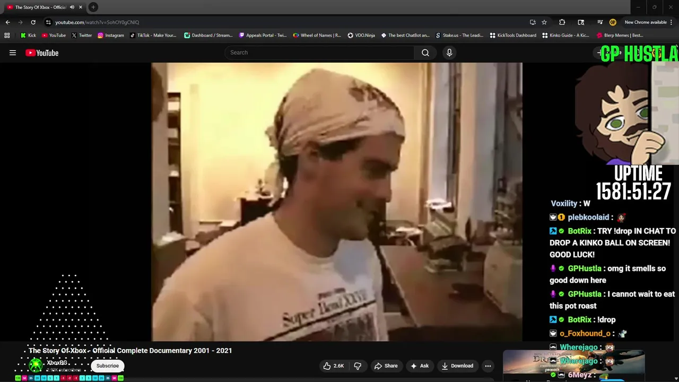Subscribe to the XboxBG channel
Screen dimensions: 679x382
pyautogui.click(x=108, y=366)
